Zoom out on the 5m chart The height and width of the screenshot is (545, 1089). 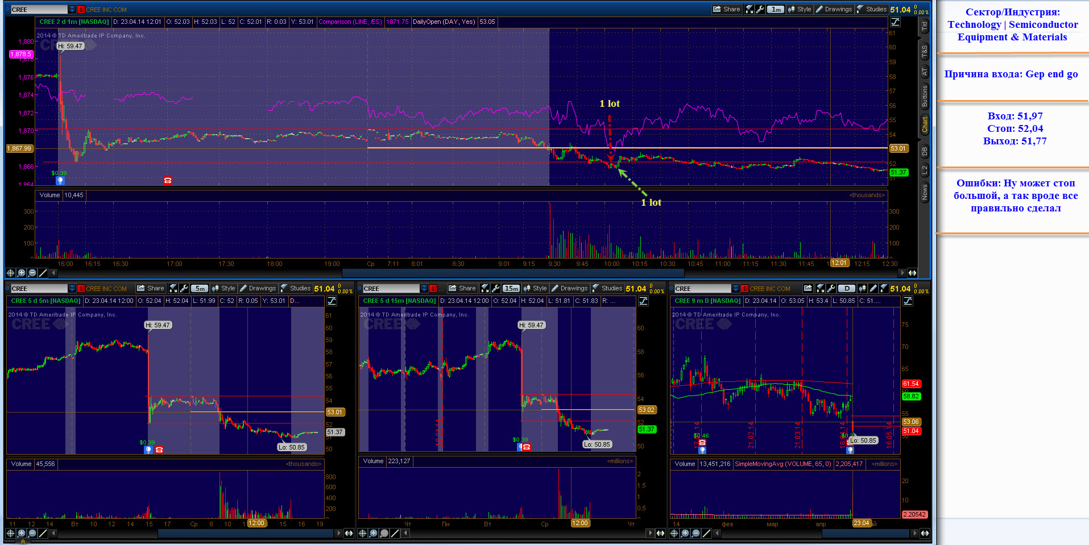(32, 533)
